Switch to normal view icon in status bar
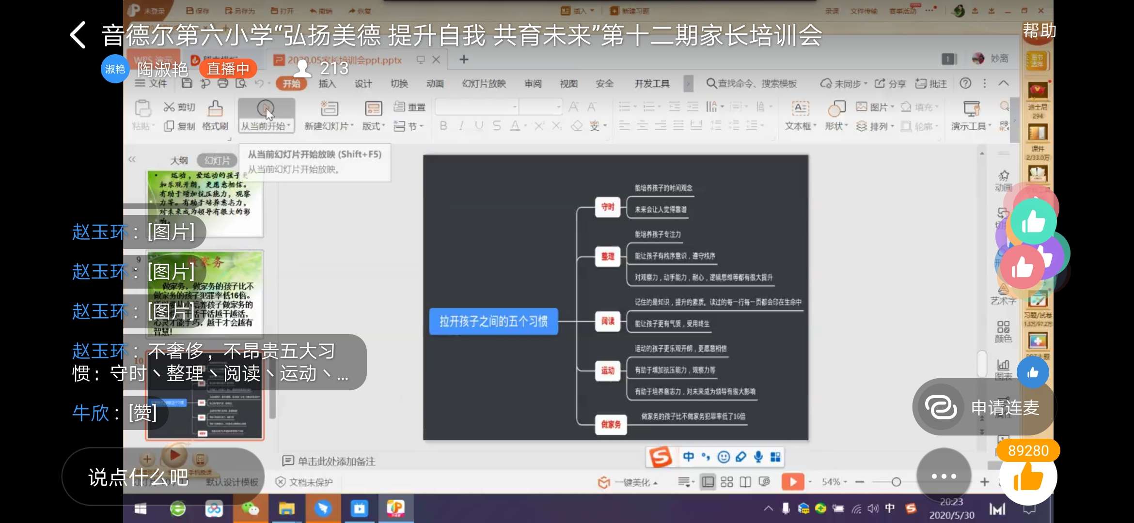 (708, 482)
